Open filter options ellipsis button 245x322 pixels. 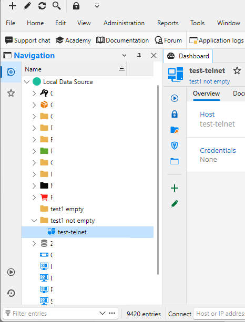(112, 313)
